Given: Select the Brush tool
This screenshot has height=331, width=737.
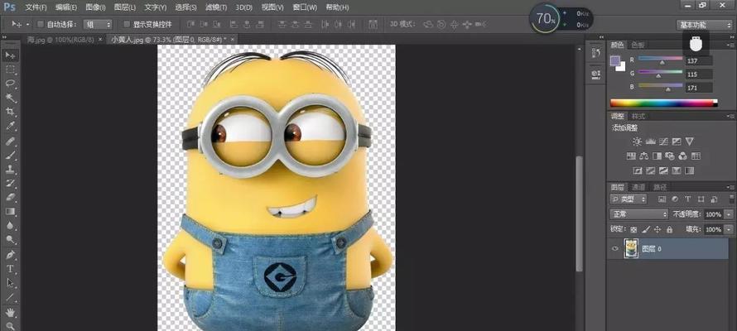Looking at the screenshot, I should click(x=10, y=155).
